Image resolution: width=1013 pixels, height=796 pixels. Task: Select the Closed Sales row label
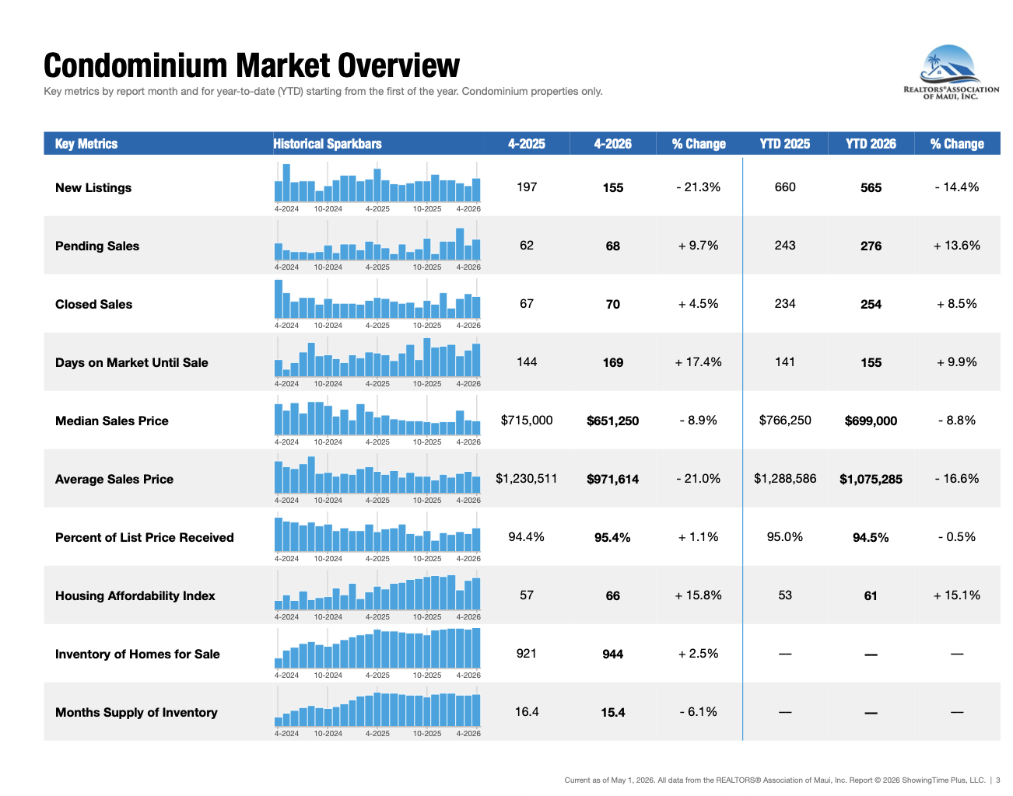tap(93, 304)
